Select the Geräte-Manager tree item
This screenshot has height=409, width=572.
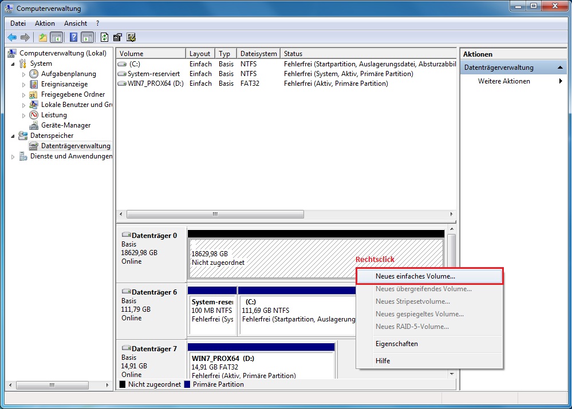point(66,125)
